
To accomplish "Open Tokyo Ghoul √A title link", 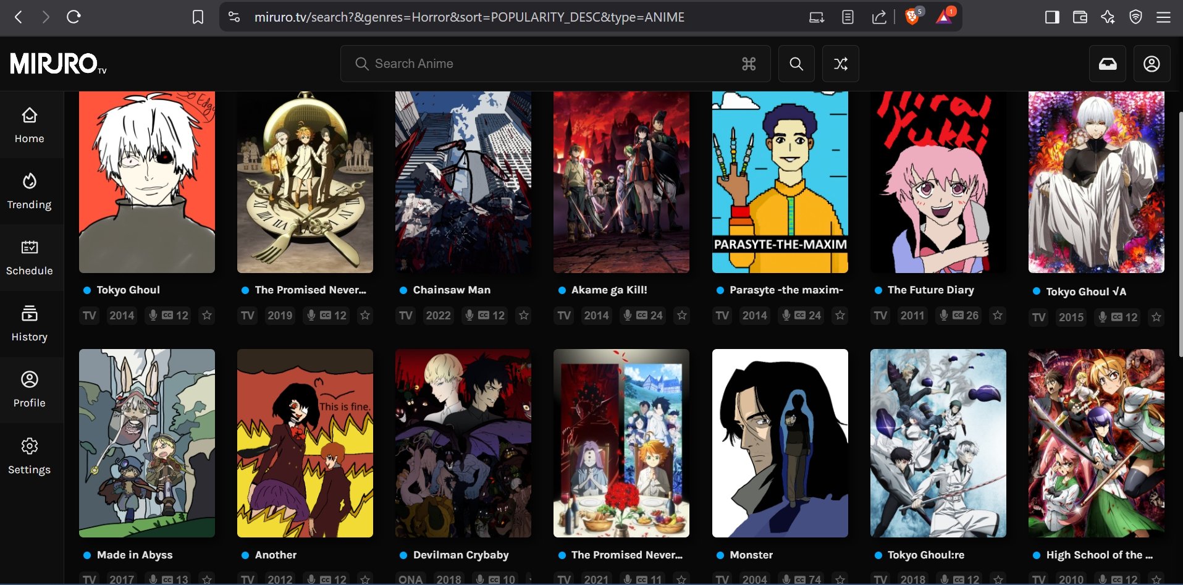I will pyautogui.click(x=1086, y=292).
